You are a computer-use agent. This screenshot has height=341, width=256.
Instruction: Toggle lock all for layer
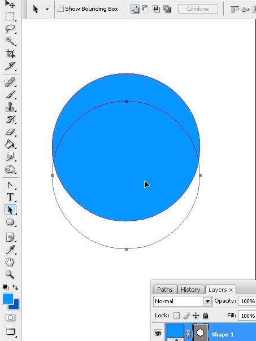coord(205,316)
